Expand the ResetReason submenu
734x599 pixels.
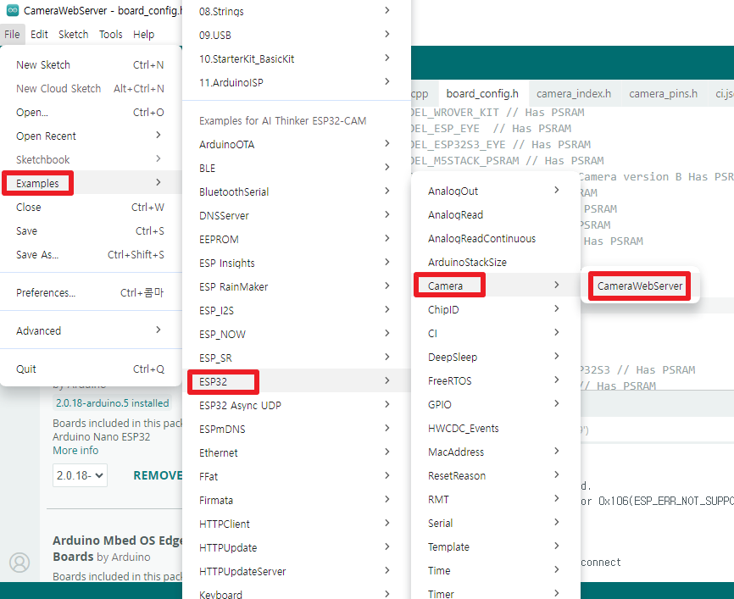(496, 475)
